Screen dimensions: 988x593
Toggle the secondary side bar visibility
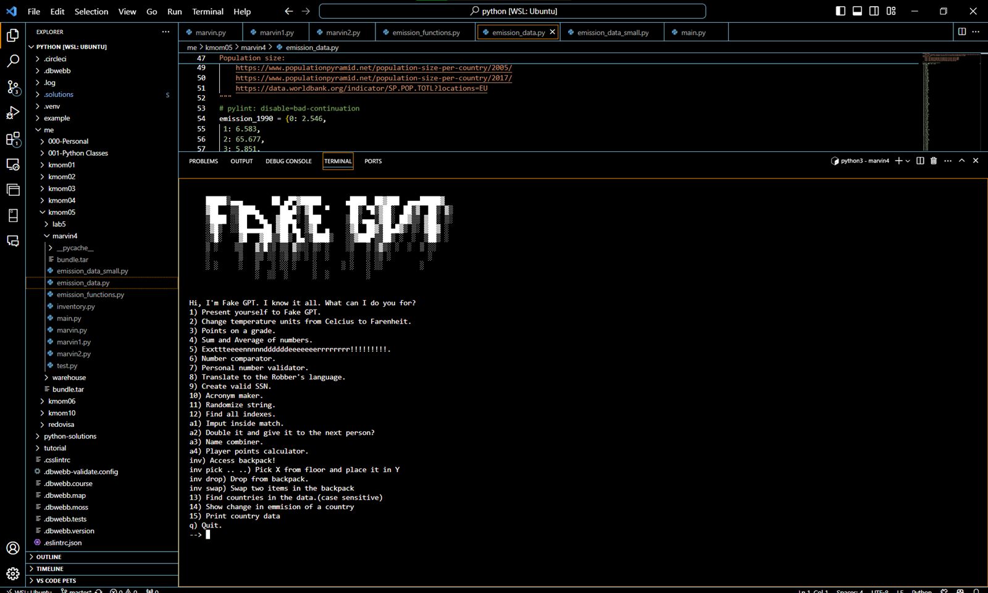[874, 11]
